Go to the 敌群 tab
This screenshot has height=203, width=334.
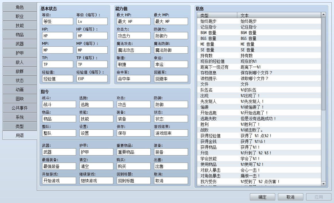[x=20, y=71]
